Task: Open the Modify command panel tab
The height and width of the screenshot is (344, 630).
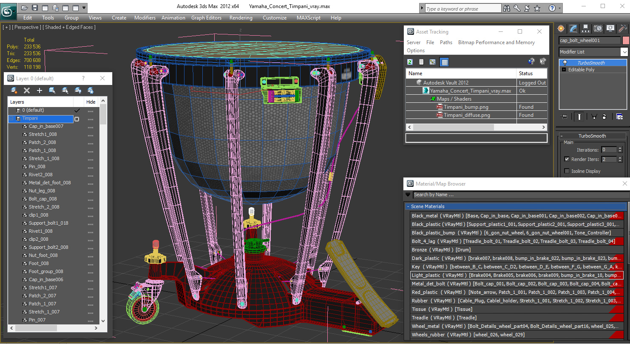Action: tap(573, 28)
